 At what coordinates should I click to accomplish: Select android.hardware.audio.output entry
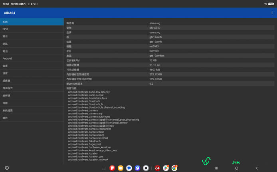tap(86, 95)
